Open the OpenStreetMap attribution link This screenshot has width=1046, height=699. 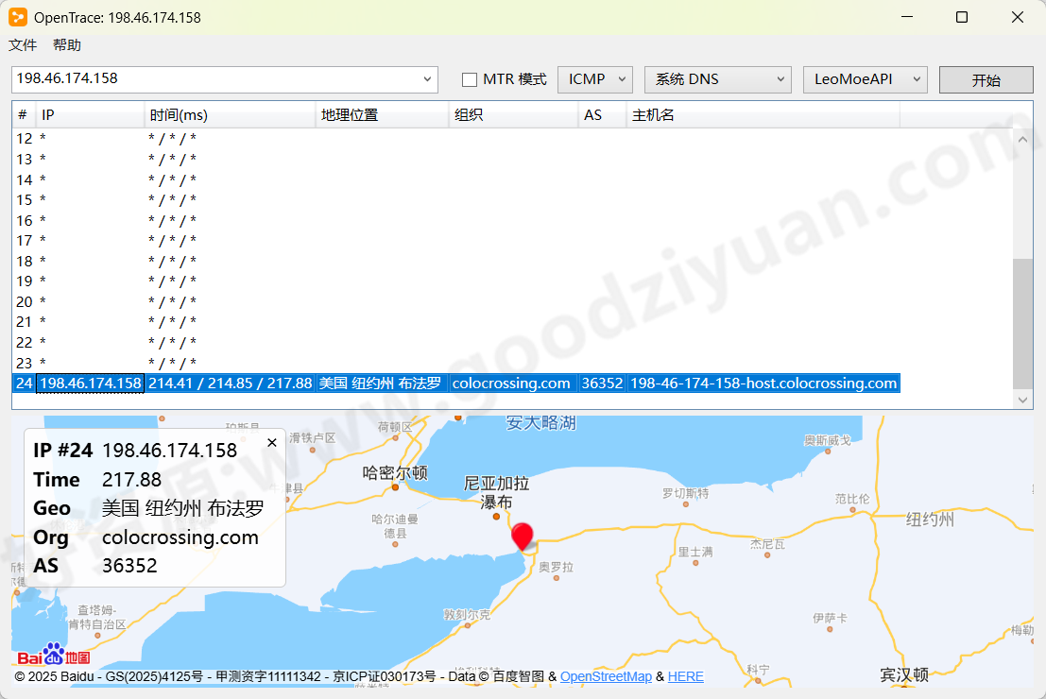(x=606, y=676)
